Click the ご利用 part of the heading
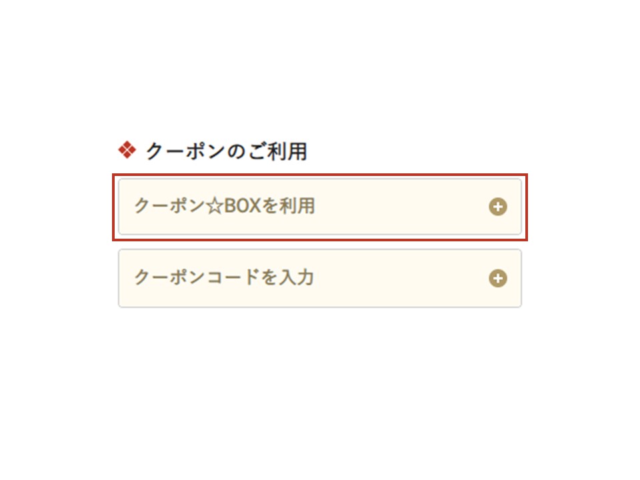640x480 pixels. click(277, 152)
